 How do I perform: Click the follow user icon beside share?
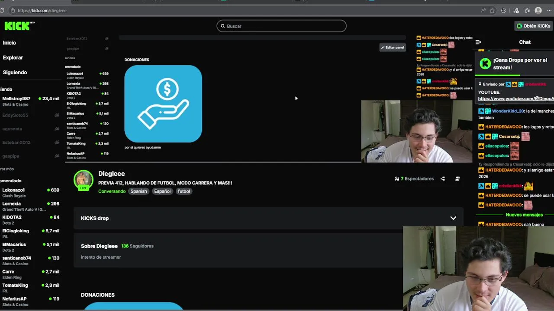click(x=457, y=178)
